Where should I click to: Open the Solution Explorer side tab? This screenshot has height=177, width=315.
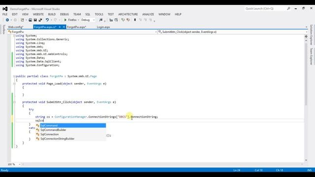click(311, 35)
